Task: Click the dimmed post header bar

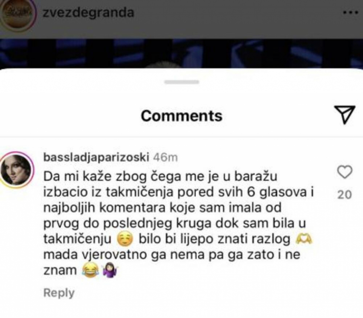Action: tap(181, 19)
